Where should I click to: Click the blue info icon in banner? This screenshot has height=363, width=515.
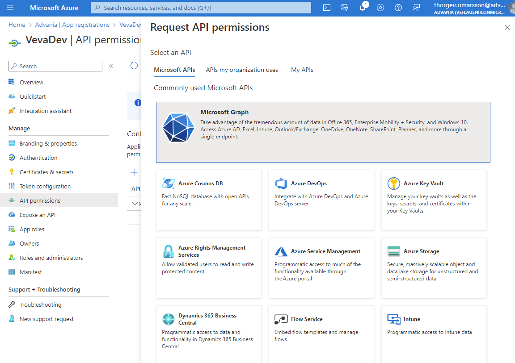tap(138, 103)
